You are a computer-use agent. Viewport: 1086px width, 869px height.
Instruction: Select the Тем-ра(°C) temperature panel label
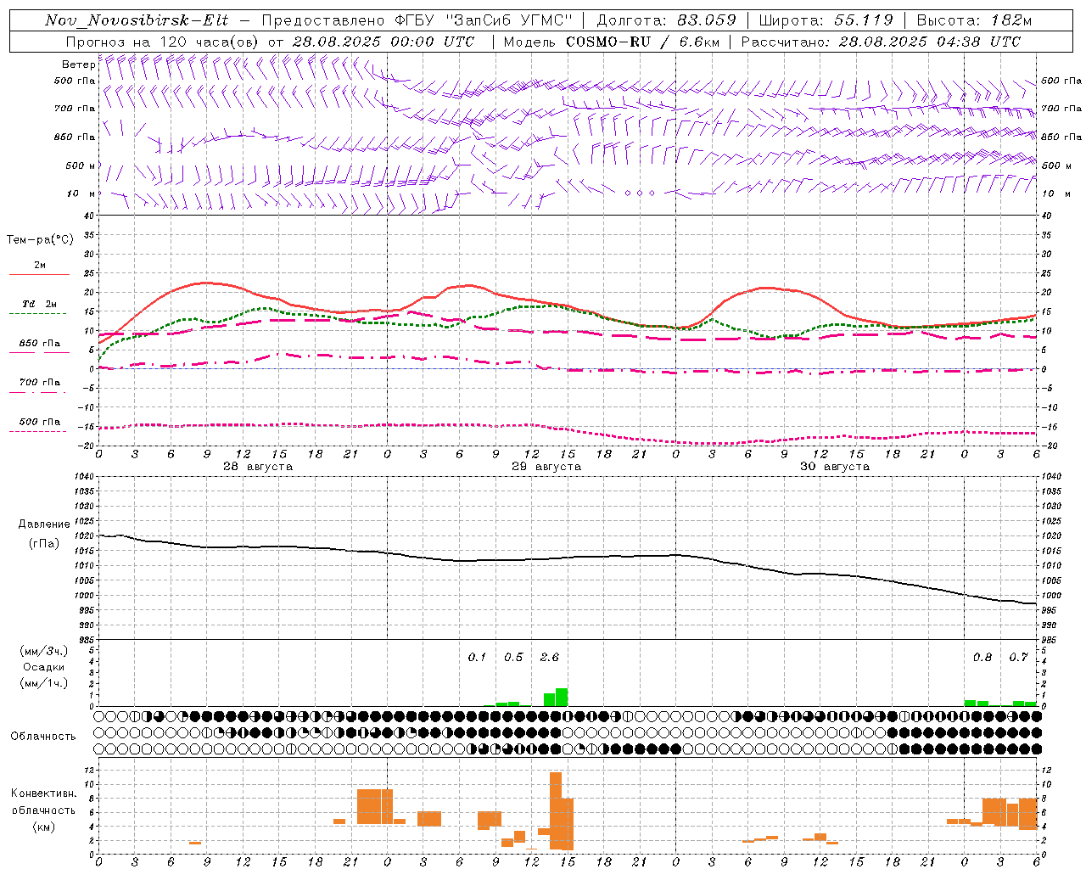click(40, 240)
